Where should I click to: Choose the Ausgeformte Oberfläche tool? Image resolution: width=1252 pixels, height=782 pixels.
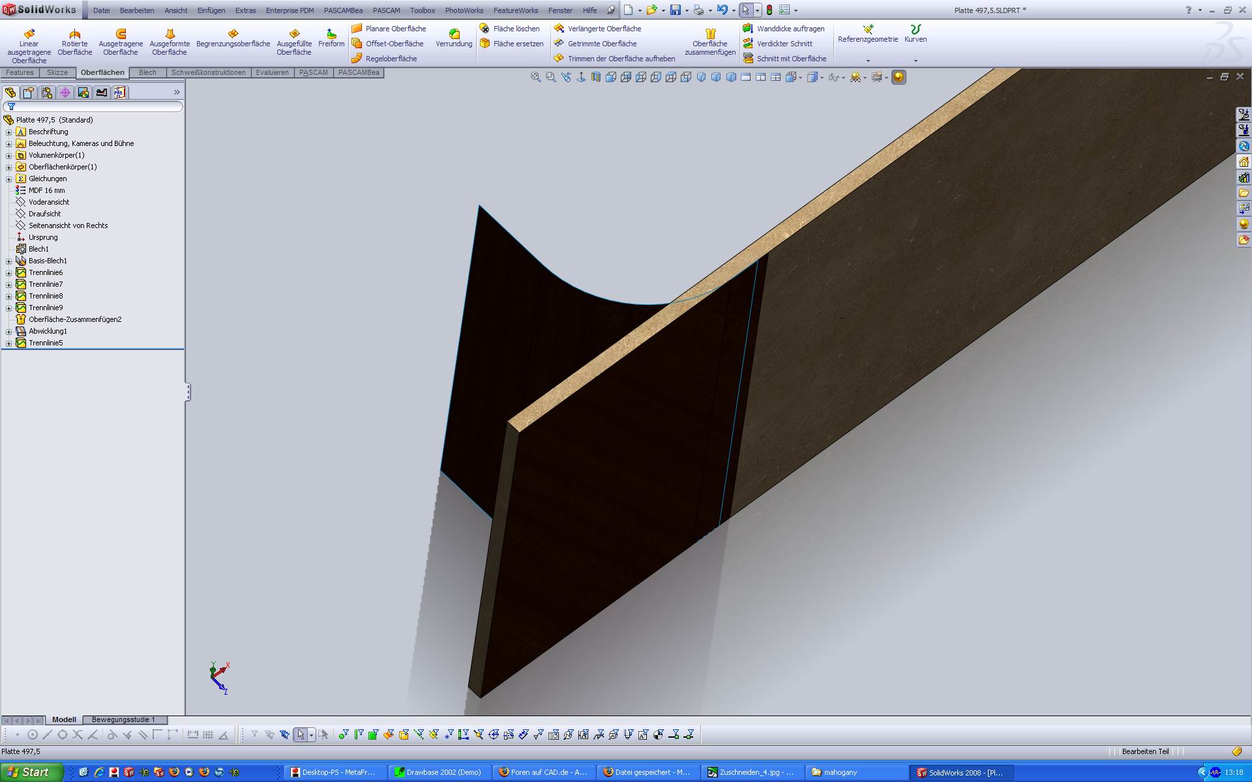point(170,42)
